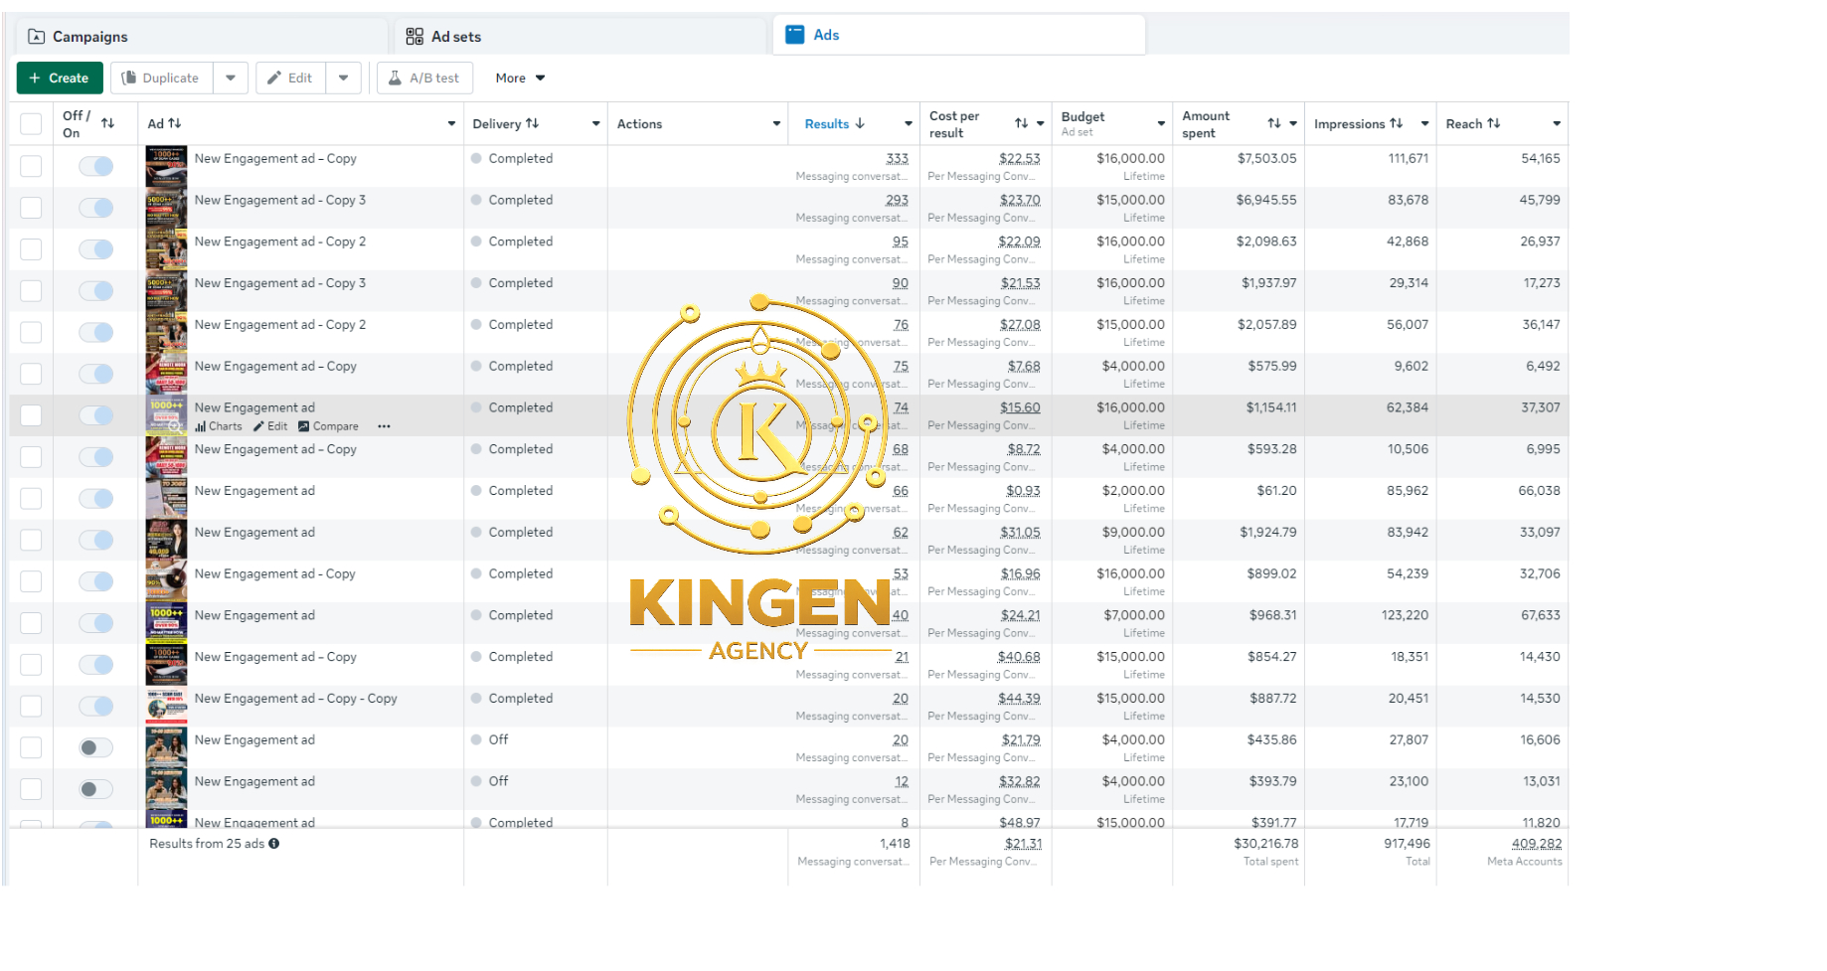Open the Actions column header dropdown
Screen dimensions: 1827x971
point(777,124)
